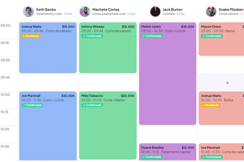
Task: Click Confirmada badge on Johnny Wiseau appointment
Action: (92, 36)
